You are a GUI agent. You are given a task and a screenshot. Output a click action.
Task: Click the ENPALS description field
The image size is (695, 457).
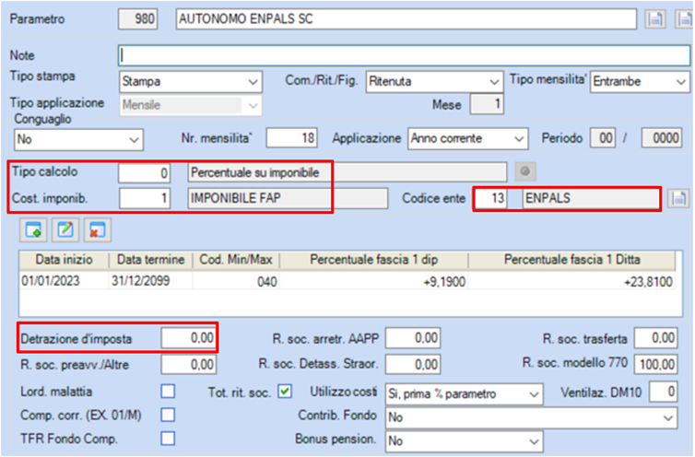click(591, 198)
